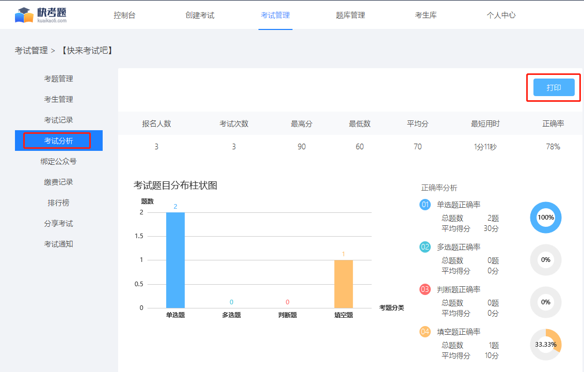Open 考题管理 in the sidebar
The image size is (584, 372).
(58, 79)
